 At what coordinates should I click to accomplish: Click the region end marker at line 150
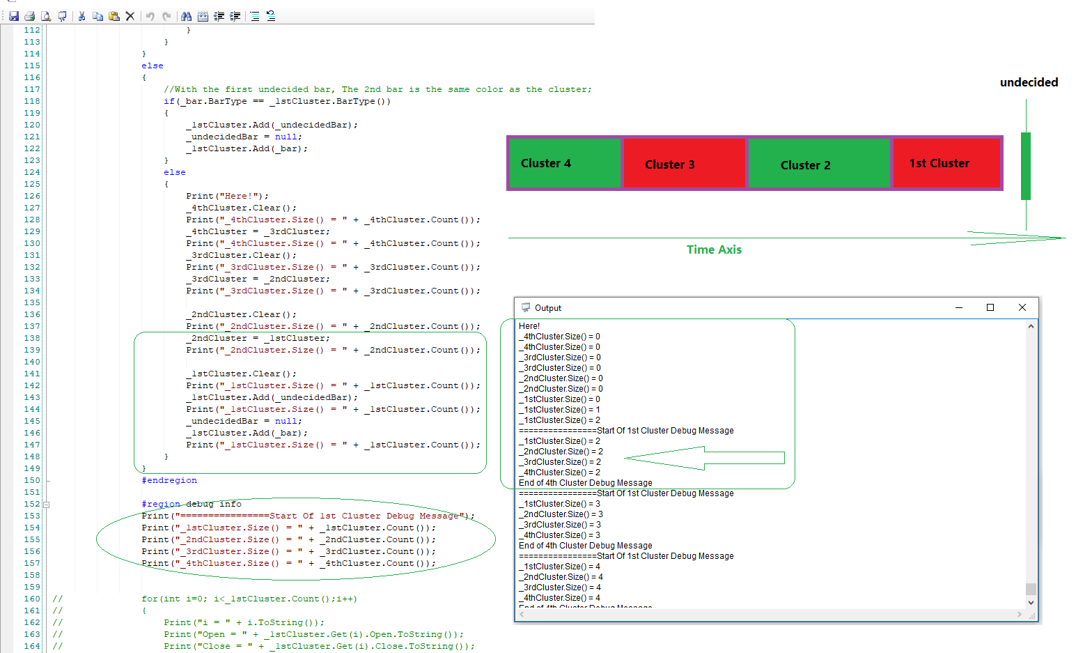(47, 480)
